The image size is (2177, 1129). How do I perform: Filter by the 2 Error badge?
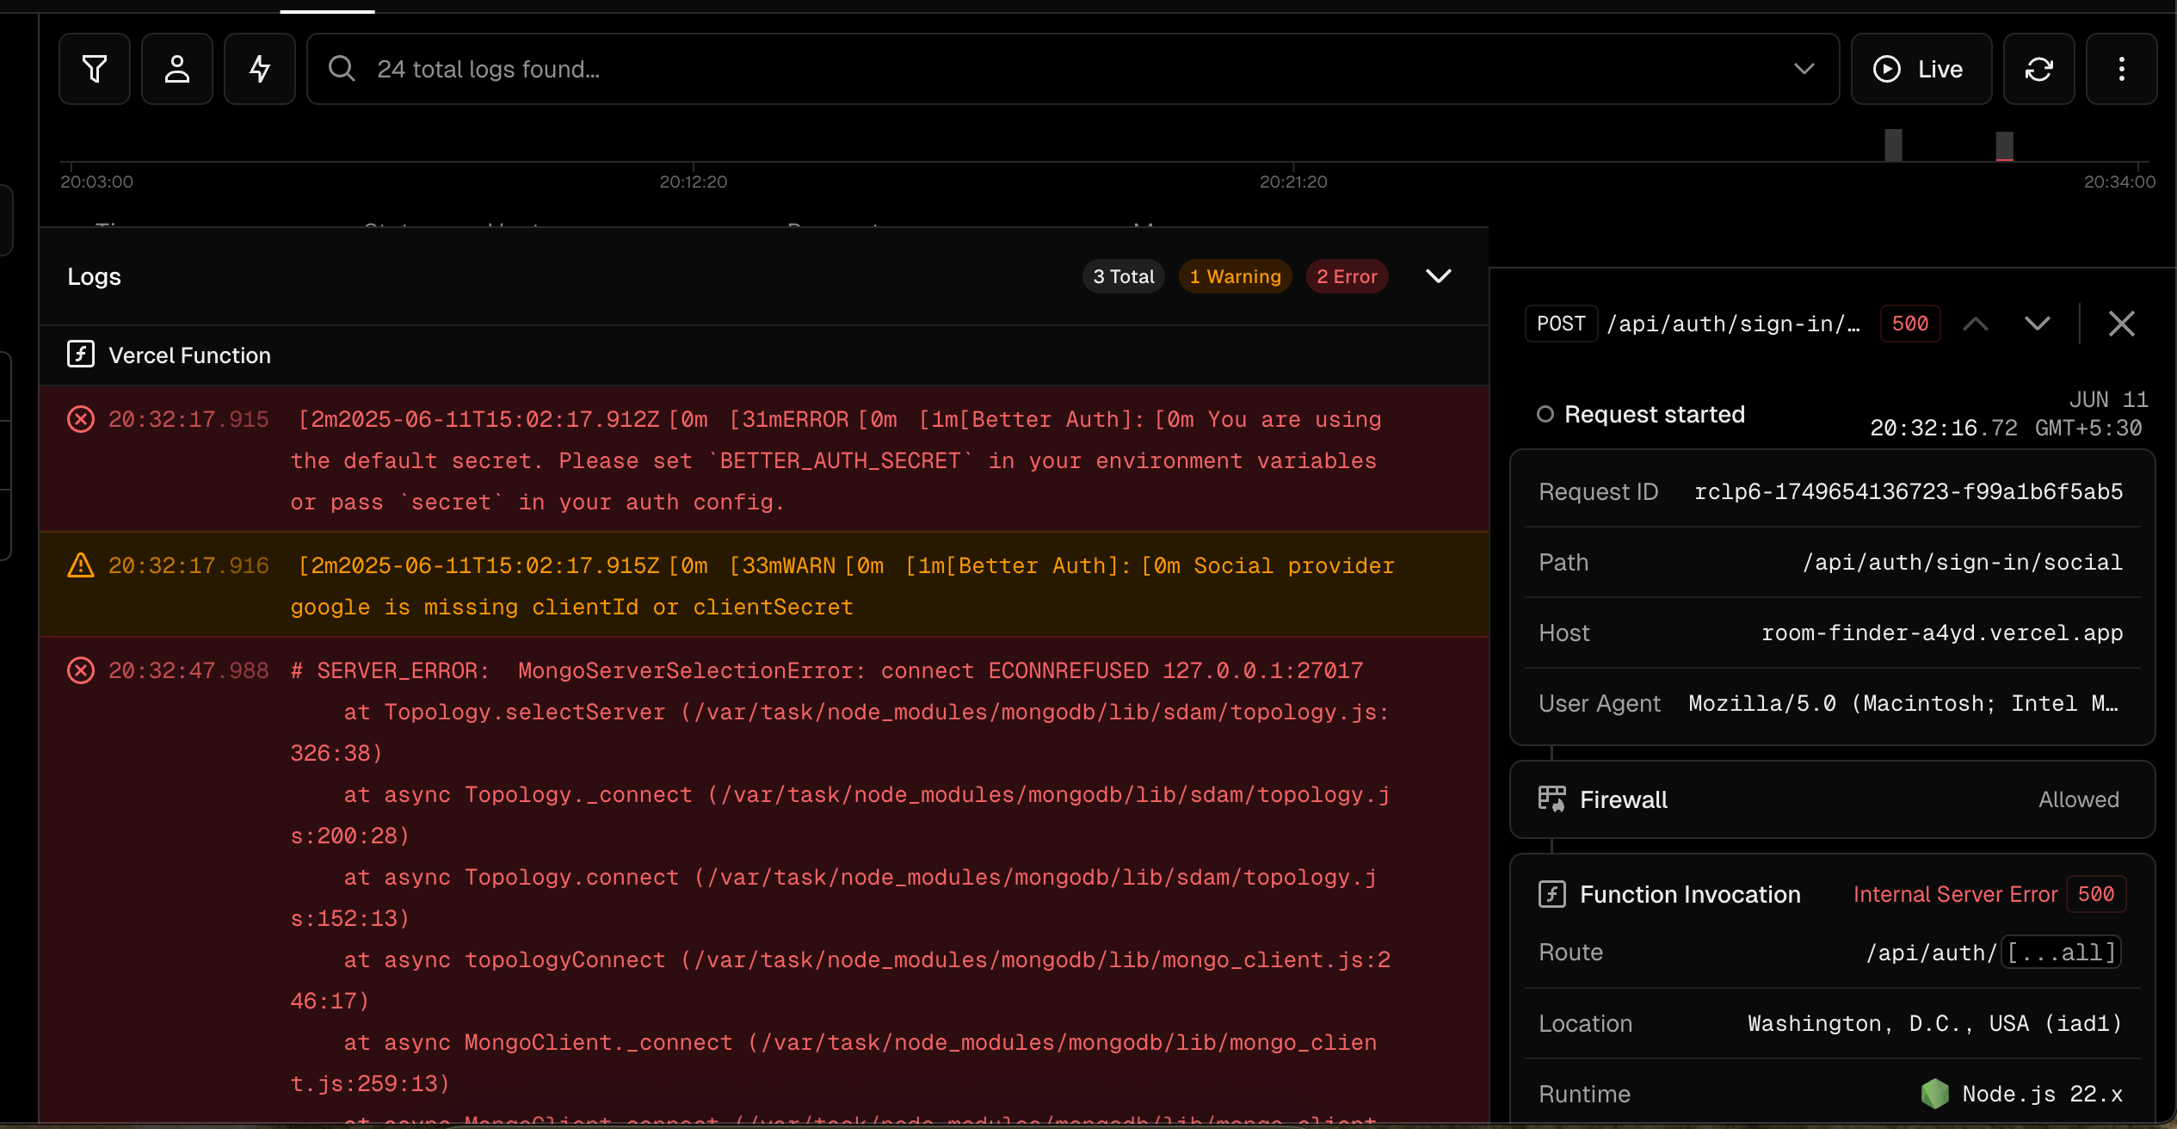(x=1348, y=276)
